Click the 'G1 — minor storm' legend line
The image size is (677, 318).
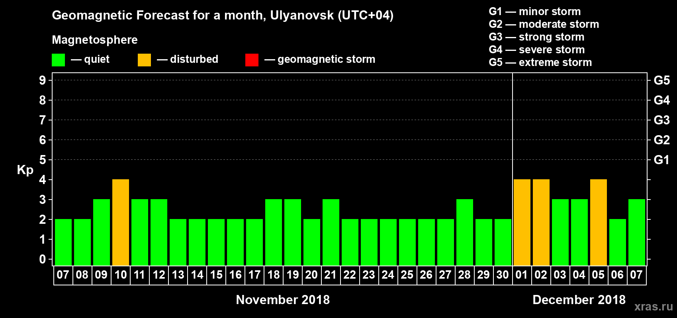535,12
